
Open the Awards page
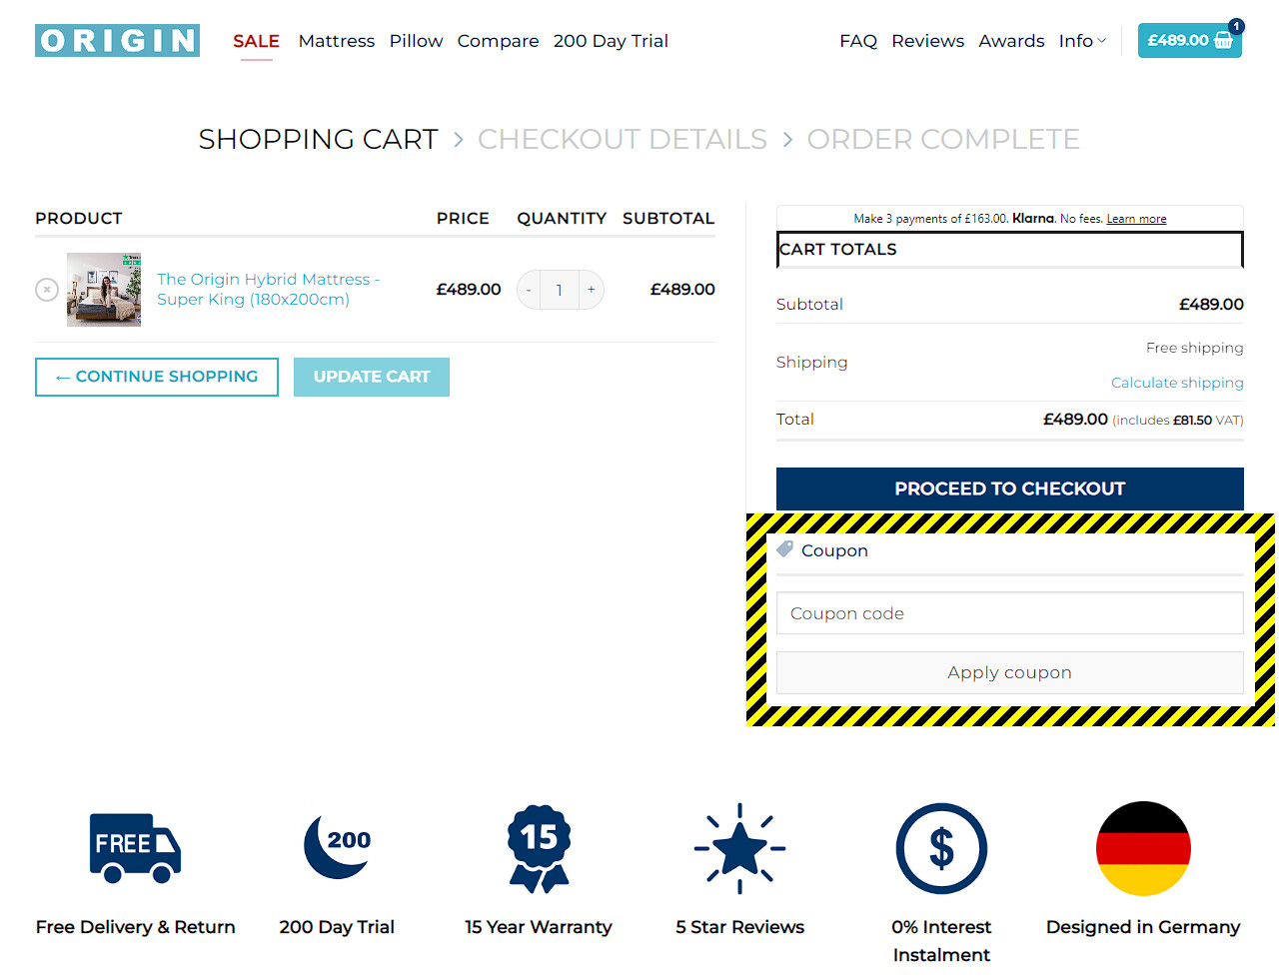(1011, 41)
